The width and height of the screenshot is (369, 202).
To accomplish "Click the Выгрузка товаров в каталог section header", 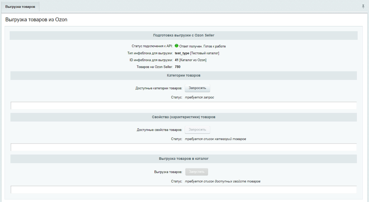I will click(184, 159).
